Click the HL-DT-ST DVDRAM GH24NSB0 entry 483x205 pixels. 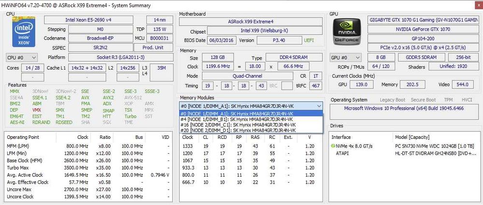click(x=436, y=153)
